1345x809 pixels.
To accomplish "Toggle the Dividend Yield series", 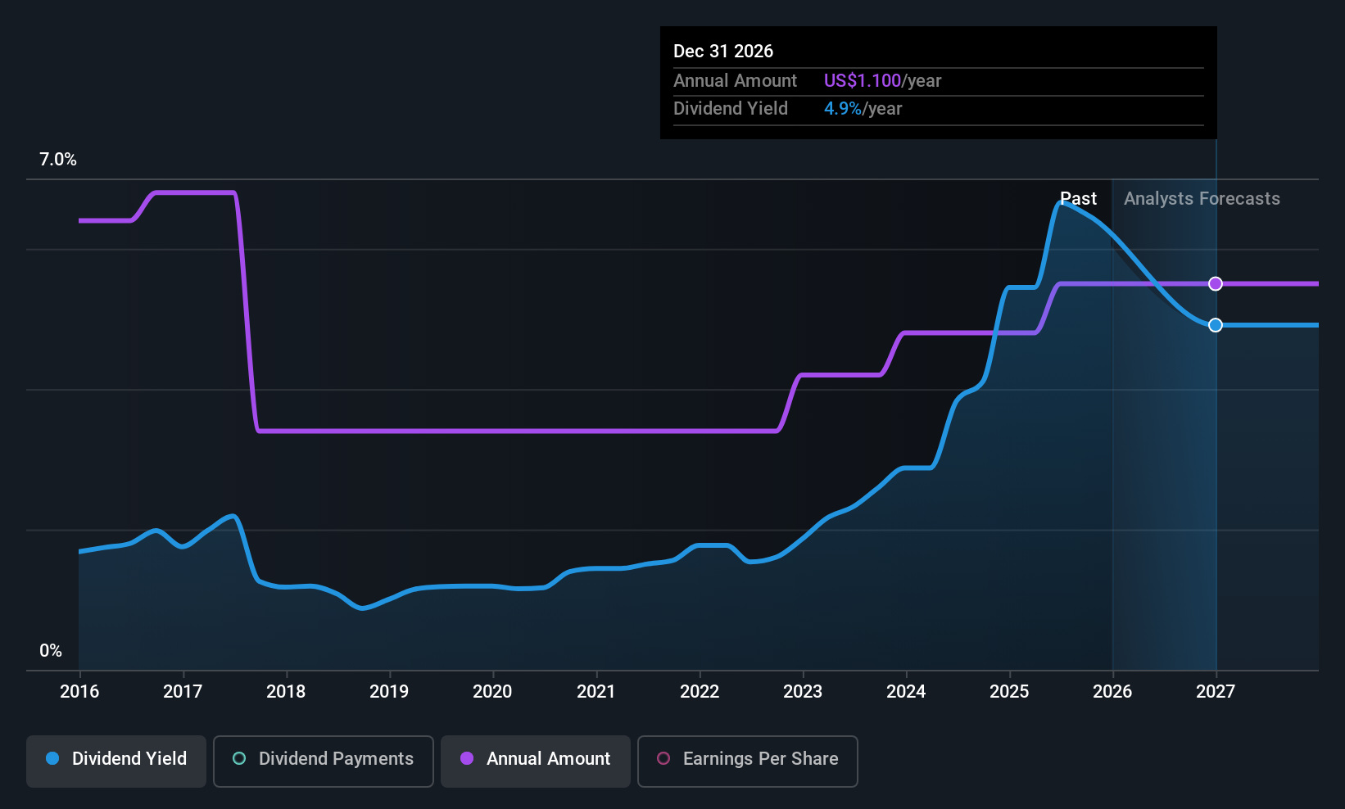I will point(116,761).
